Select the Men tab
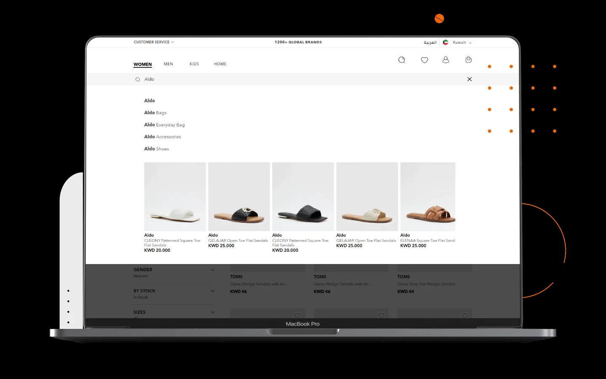Viewport: 606px width, 379px height. pos(168,64)
